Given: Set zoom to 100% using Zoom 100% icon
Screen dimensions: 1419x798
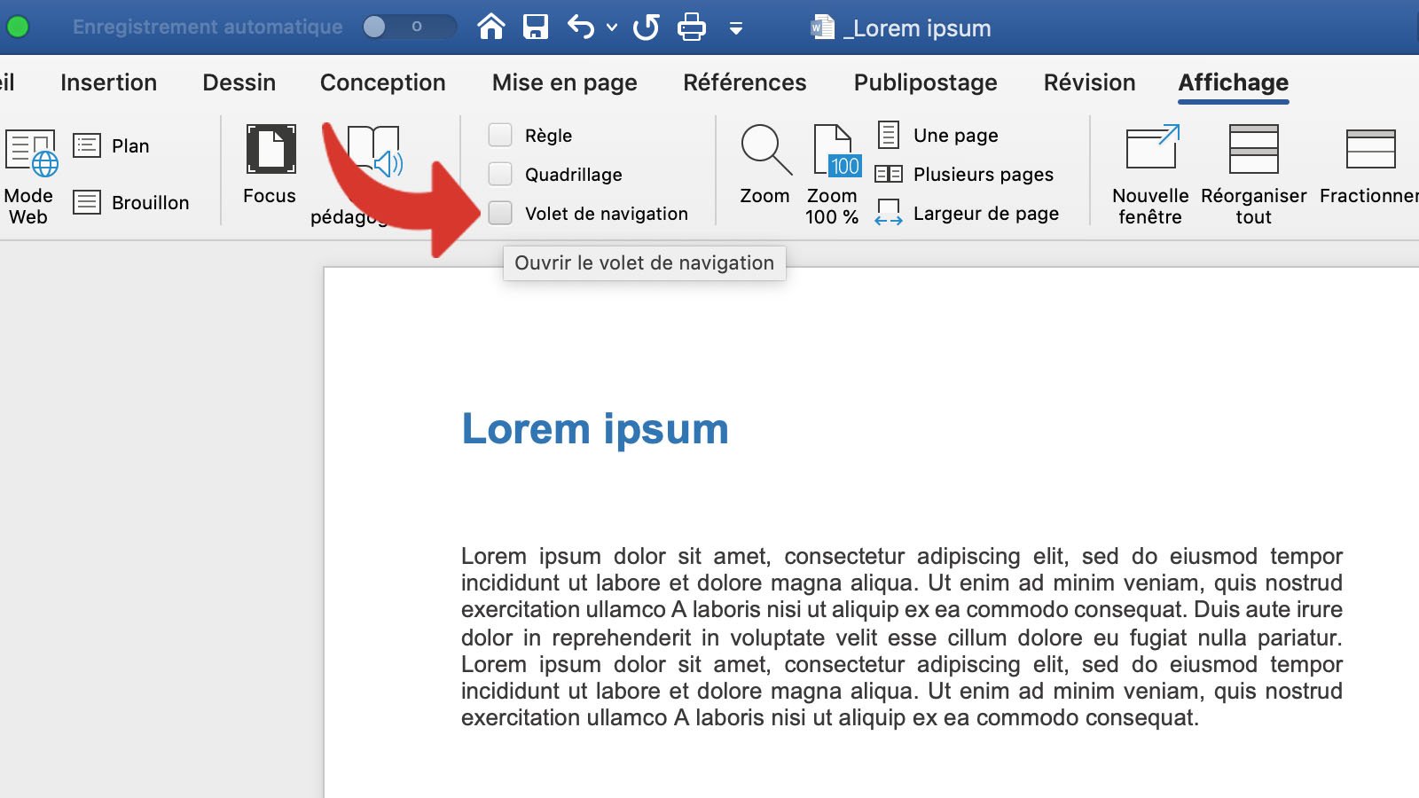Looking at the screenshot, I should (x=832, y=164).
